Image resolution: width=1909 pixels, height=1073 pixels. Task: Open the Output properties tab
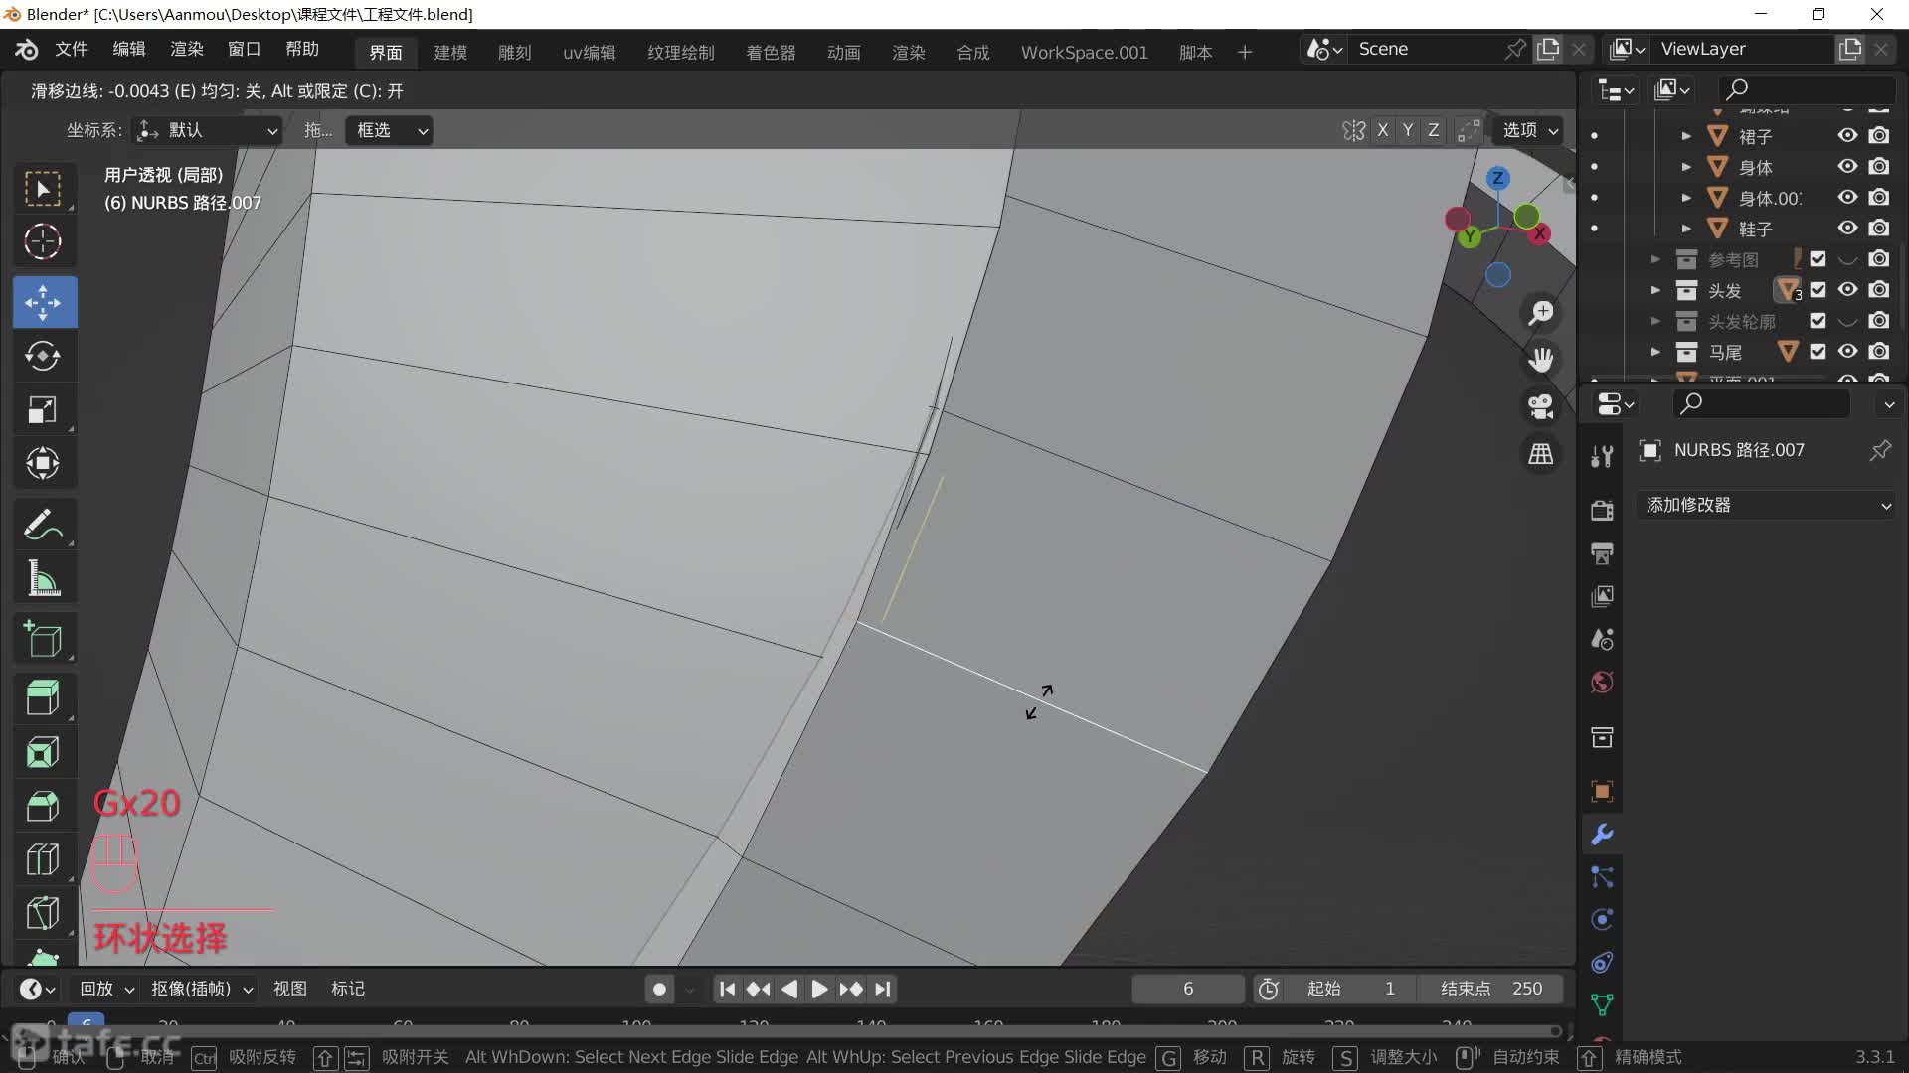coord(1602,553)
